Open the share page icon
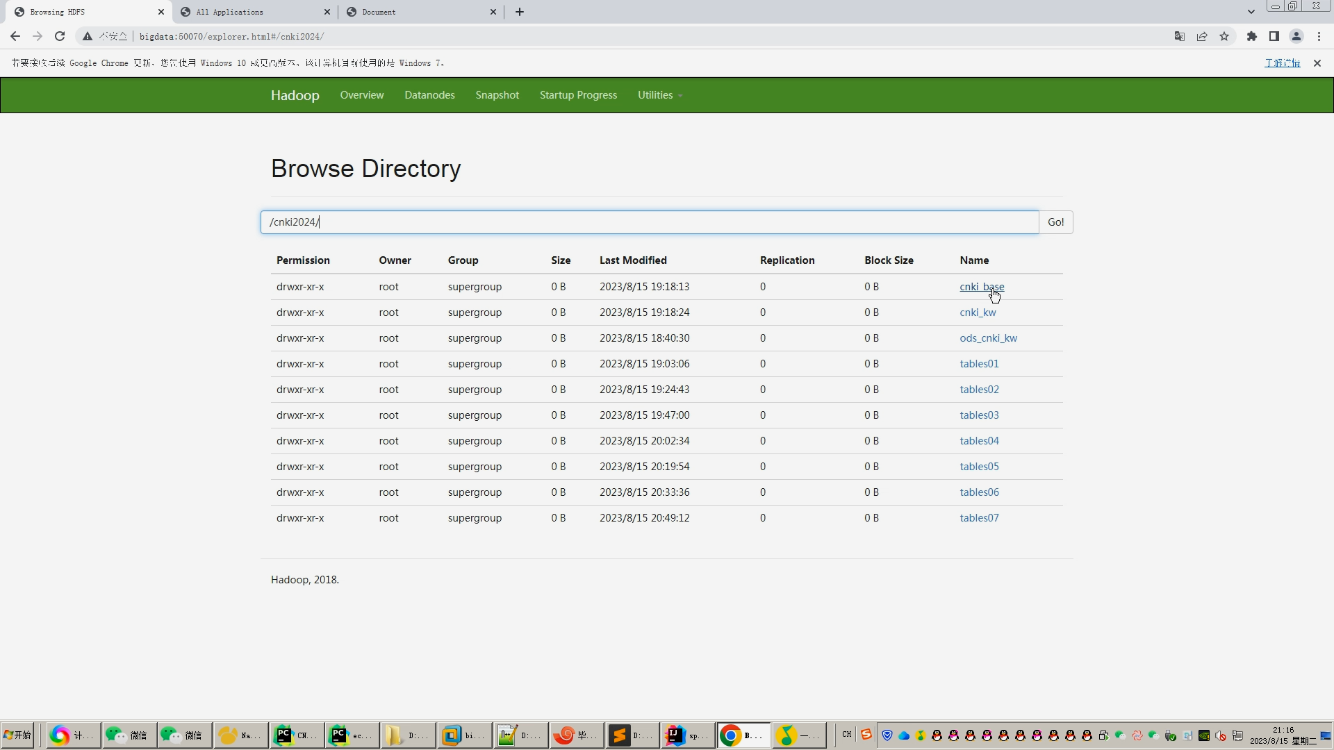 pyautogui.click(x=1202, y=36)
